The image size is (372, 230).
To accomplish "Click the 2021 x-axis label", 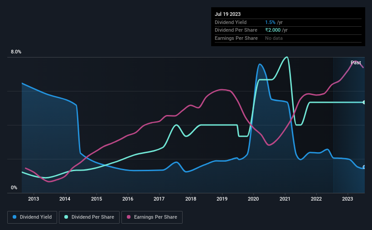I will [285, 199].
